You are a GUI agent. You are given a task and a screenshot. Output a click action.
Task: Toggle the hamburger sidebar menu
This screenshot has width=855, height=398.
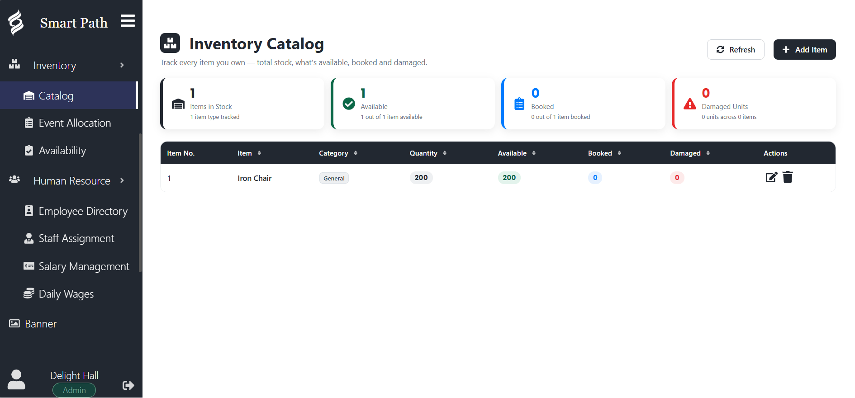click(x=128, y=21)
